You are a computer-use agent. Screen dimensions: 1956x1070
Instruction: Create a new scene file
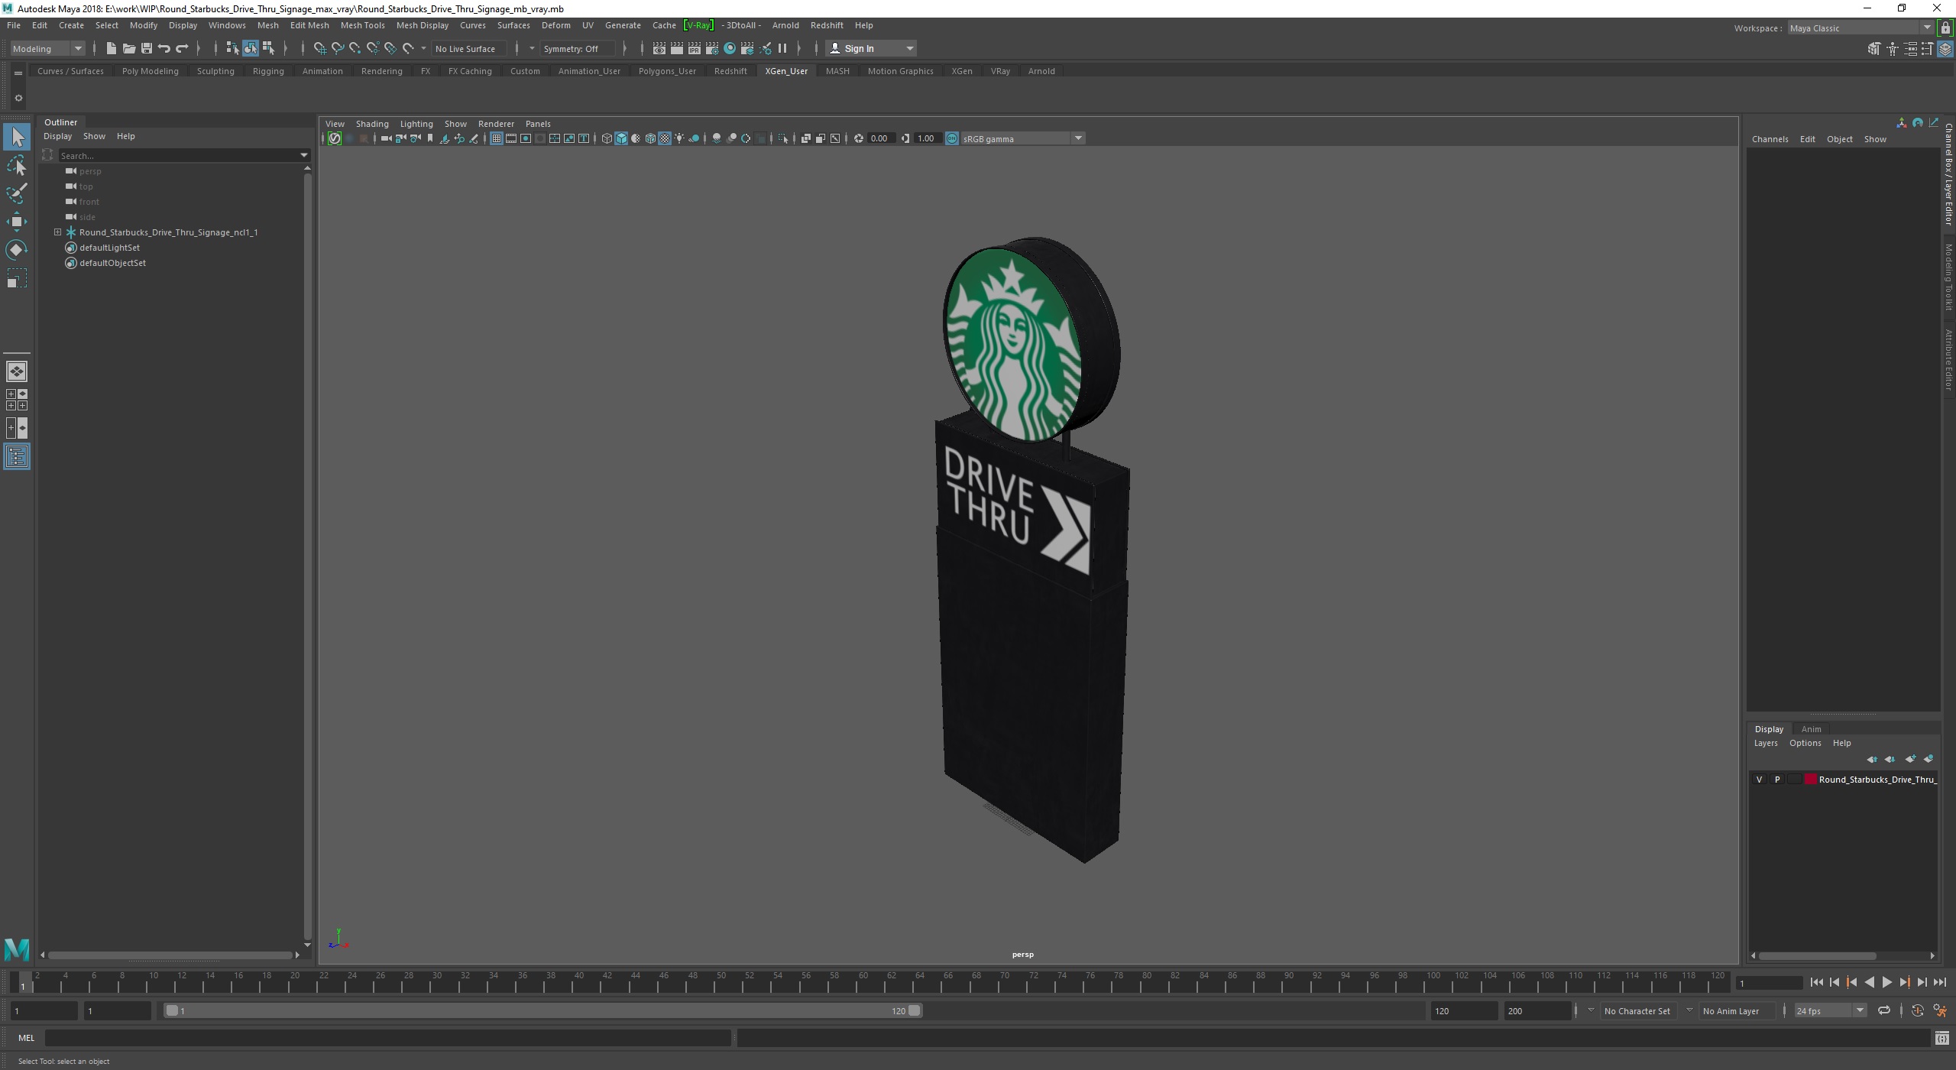coord(111,48)
